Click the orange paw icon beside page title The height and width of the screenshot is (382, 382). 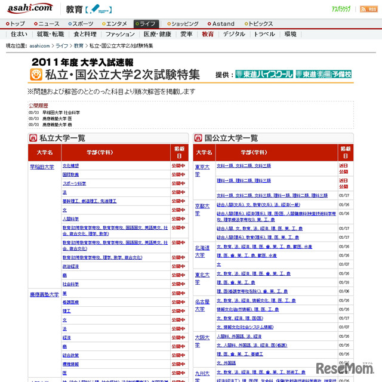(36, 75)
